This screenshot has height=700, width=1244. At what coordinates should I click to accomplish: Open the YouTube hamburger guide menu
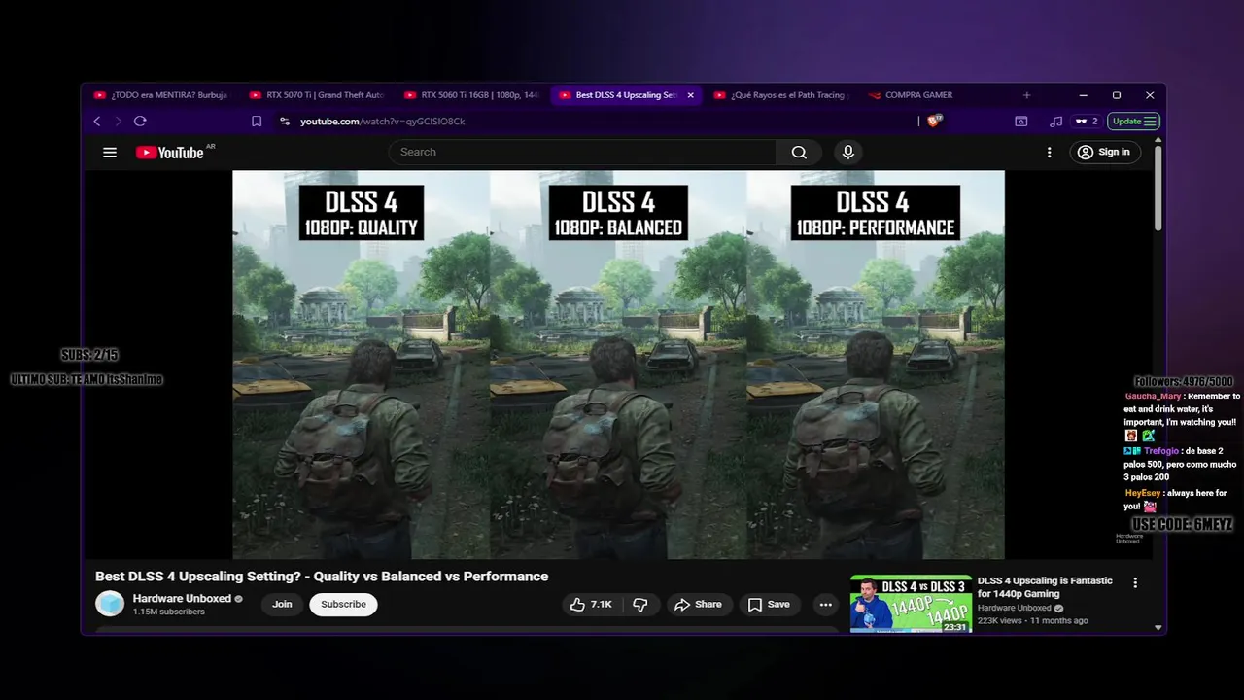click(110, 153)
